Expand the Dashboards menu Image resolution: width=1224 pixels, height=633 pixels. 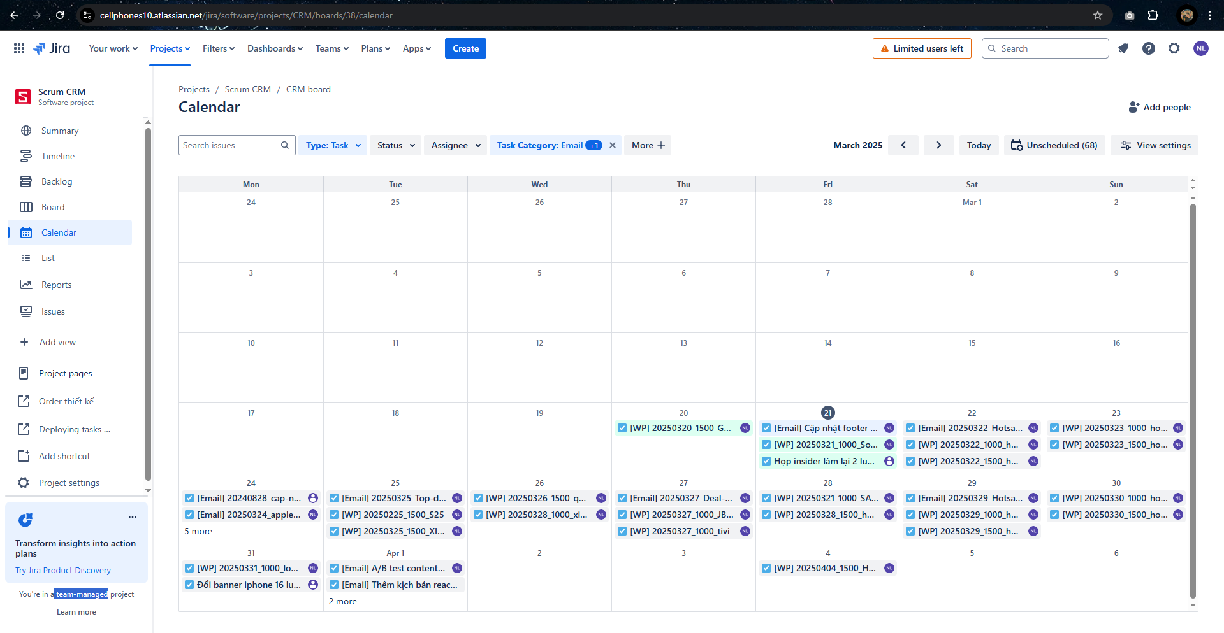(275, 48)
